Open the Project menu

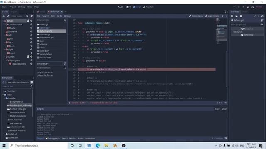pos(13,7)
